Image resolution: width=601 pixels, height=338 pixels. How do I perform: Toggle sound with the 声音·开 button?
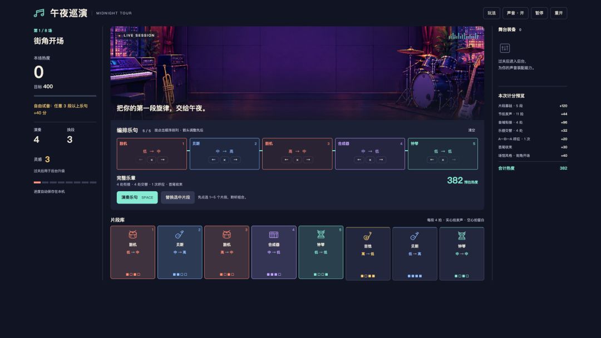pos(515,13)
